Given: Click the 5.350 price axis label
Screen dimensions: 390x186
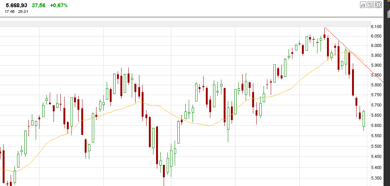Looking at the screenshot, I should [x=376, y=178].
